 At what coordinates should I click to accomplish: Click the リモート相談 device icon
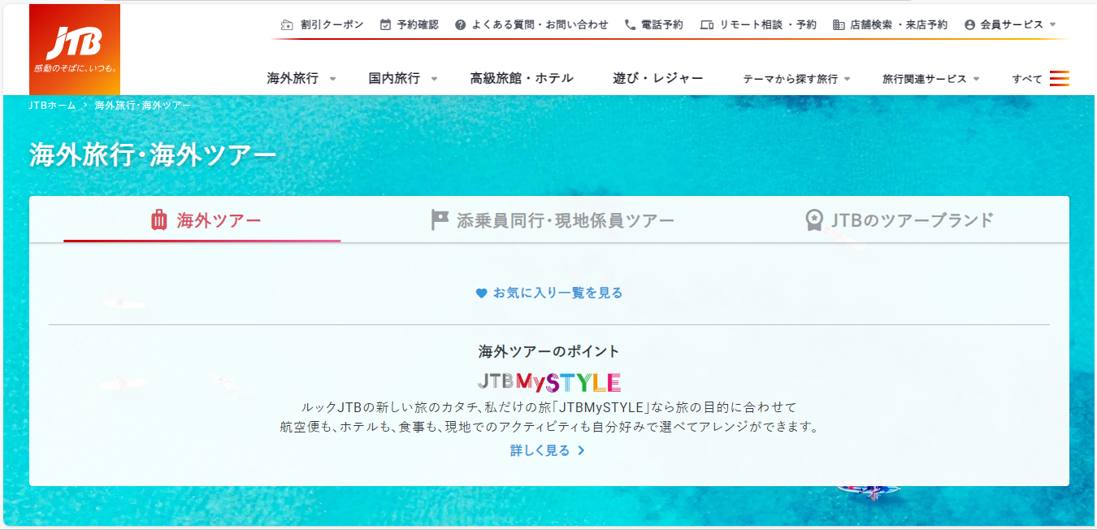(706, 25)
